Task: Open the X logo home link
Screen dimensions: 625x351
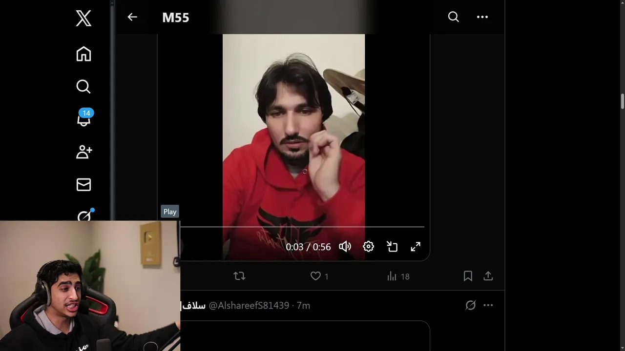Action: [x=83, y=19]
